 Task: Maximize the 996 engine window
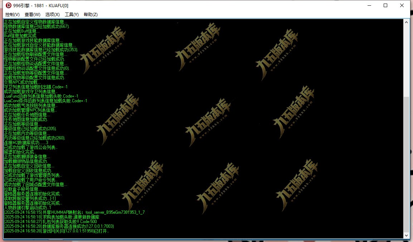(385, 5)
